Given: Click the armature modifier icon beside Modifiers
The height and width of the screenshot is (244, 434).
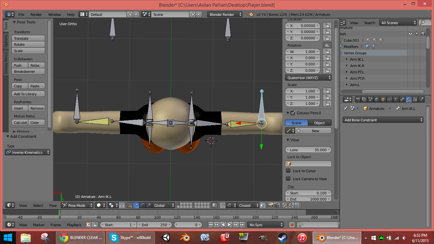Looking at the screenshot, I should click(373, 46).
